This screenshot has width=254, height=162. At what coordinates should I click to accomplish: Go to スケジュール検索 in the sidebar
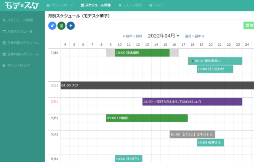(x=18, y=20)
